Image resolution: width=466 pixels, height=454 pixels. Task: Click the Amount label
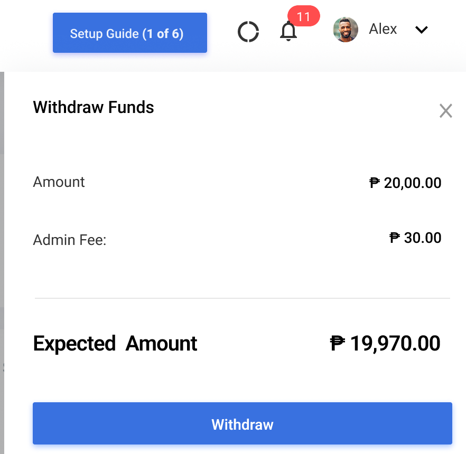click(59, 182)
